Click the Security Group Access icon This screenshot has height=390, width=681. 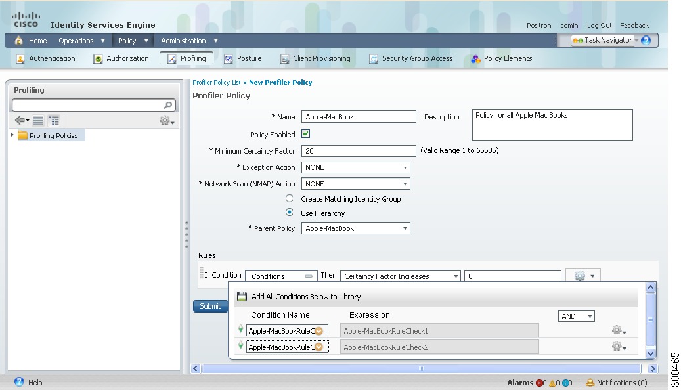click(374, 59)
